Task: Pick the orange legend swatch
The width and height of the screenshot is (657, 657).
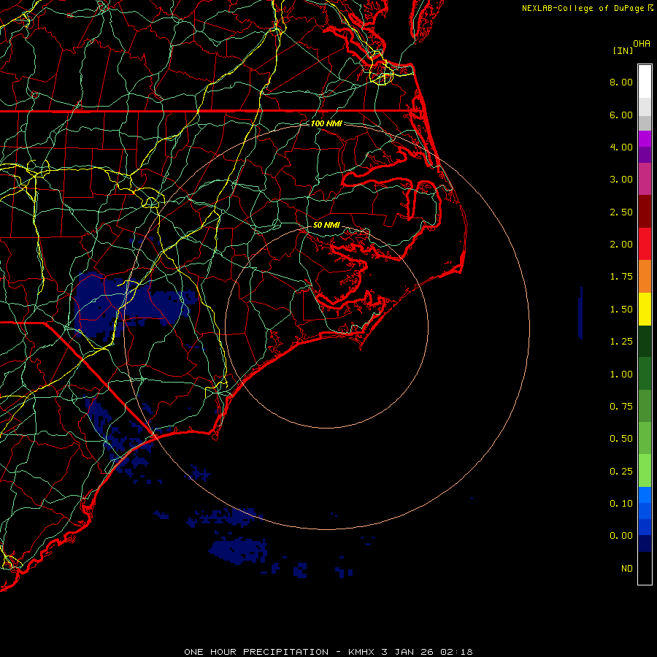Action: [645, 277]
